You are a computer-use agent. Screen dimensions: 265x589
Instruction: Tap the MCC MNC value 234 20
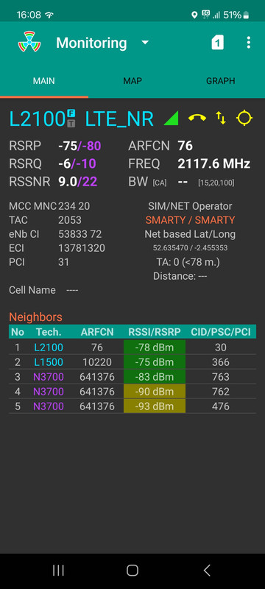click(x=74, y=206)
